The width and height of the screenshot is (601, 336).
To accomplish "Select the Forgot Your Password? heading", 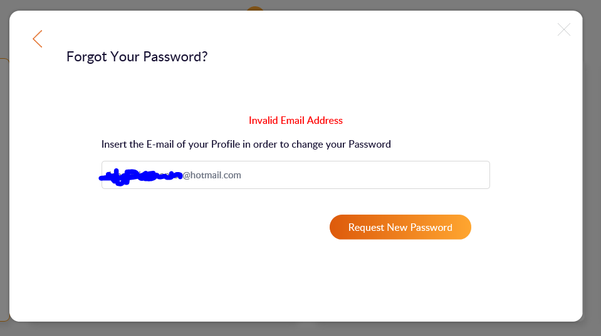I will [137, 57].
